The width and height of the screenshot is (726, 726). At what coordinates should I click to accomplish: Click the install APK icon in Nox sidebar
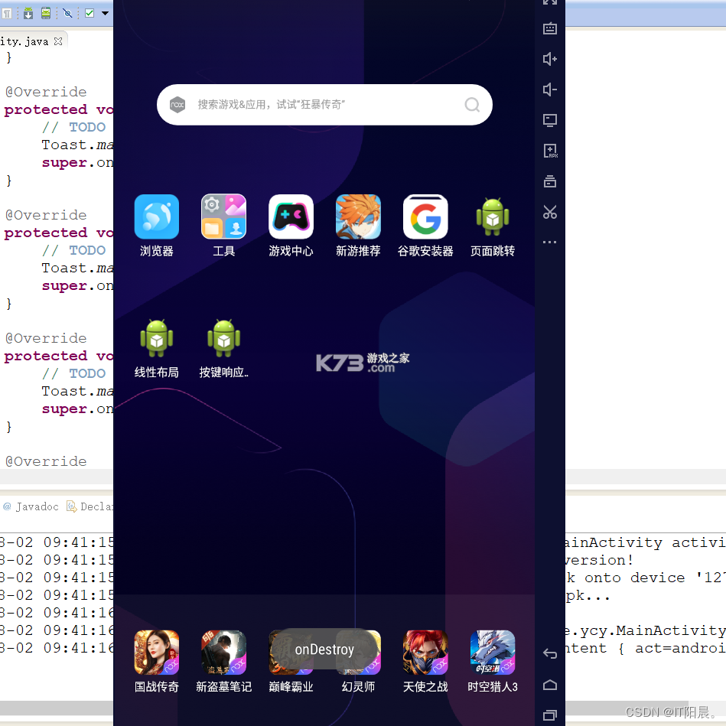coord(550,151)
